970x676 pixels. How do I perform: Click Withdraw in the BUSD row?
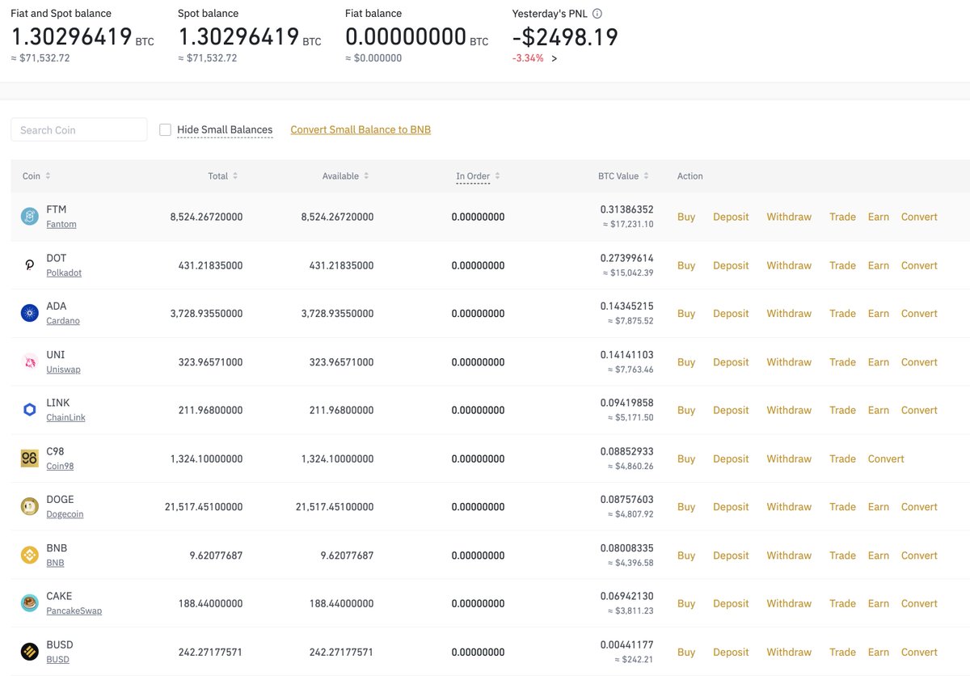tap(789, 652)
